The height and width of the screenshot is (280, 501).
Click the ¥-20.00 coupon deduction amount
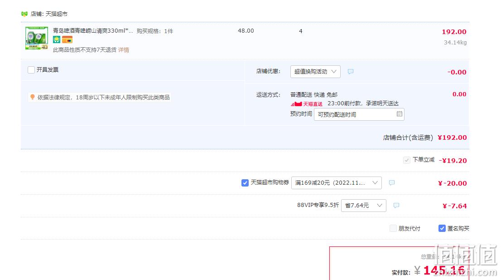(x=452, y=183)
